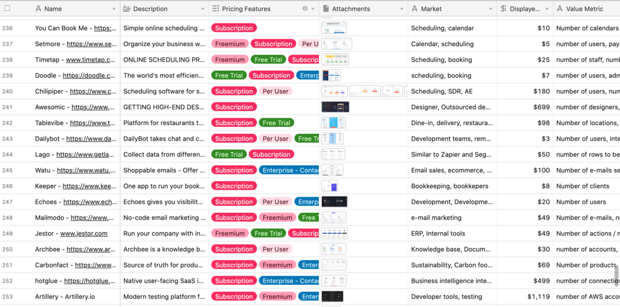Click the Per User tag in Archbee row
The width and height of the screenshot is (620, 307).
pos(276,249)
